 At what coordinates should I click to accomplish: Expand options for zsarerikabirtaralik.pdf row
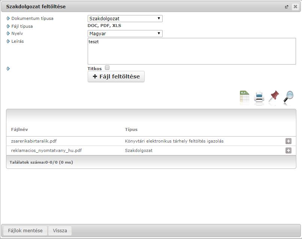click(289, 141)
